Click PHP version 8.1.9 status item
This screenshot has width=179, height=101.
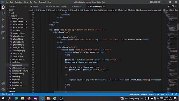[168, 94]
